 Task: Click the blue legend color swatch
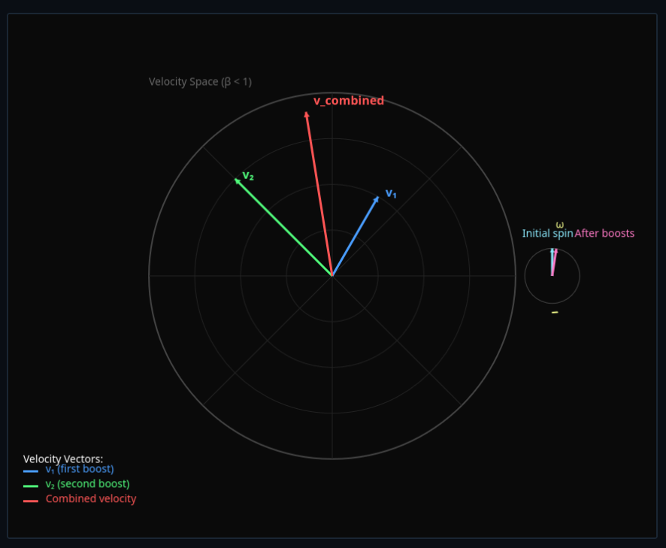[x=31, y=469]
